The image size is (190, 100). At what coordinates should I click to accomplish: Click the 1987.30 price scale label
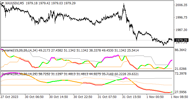tap(181, 30)
